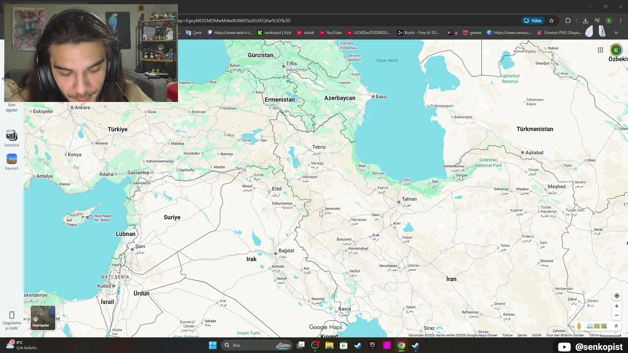Open the müzik bookmark
The image size is (628, 353).
click(305, 33)
